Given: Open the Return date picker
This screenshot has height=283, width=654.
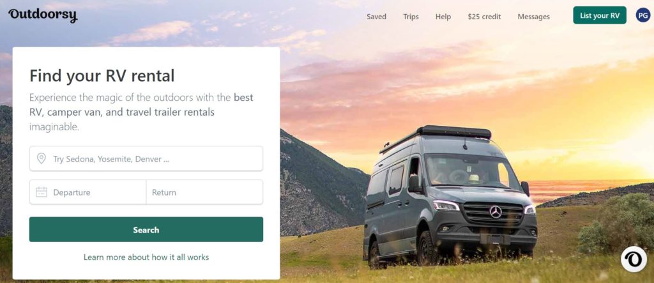Looking at the screenshot, I should (x=204, y=192).
